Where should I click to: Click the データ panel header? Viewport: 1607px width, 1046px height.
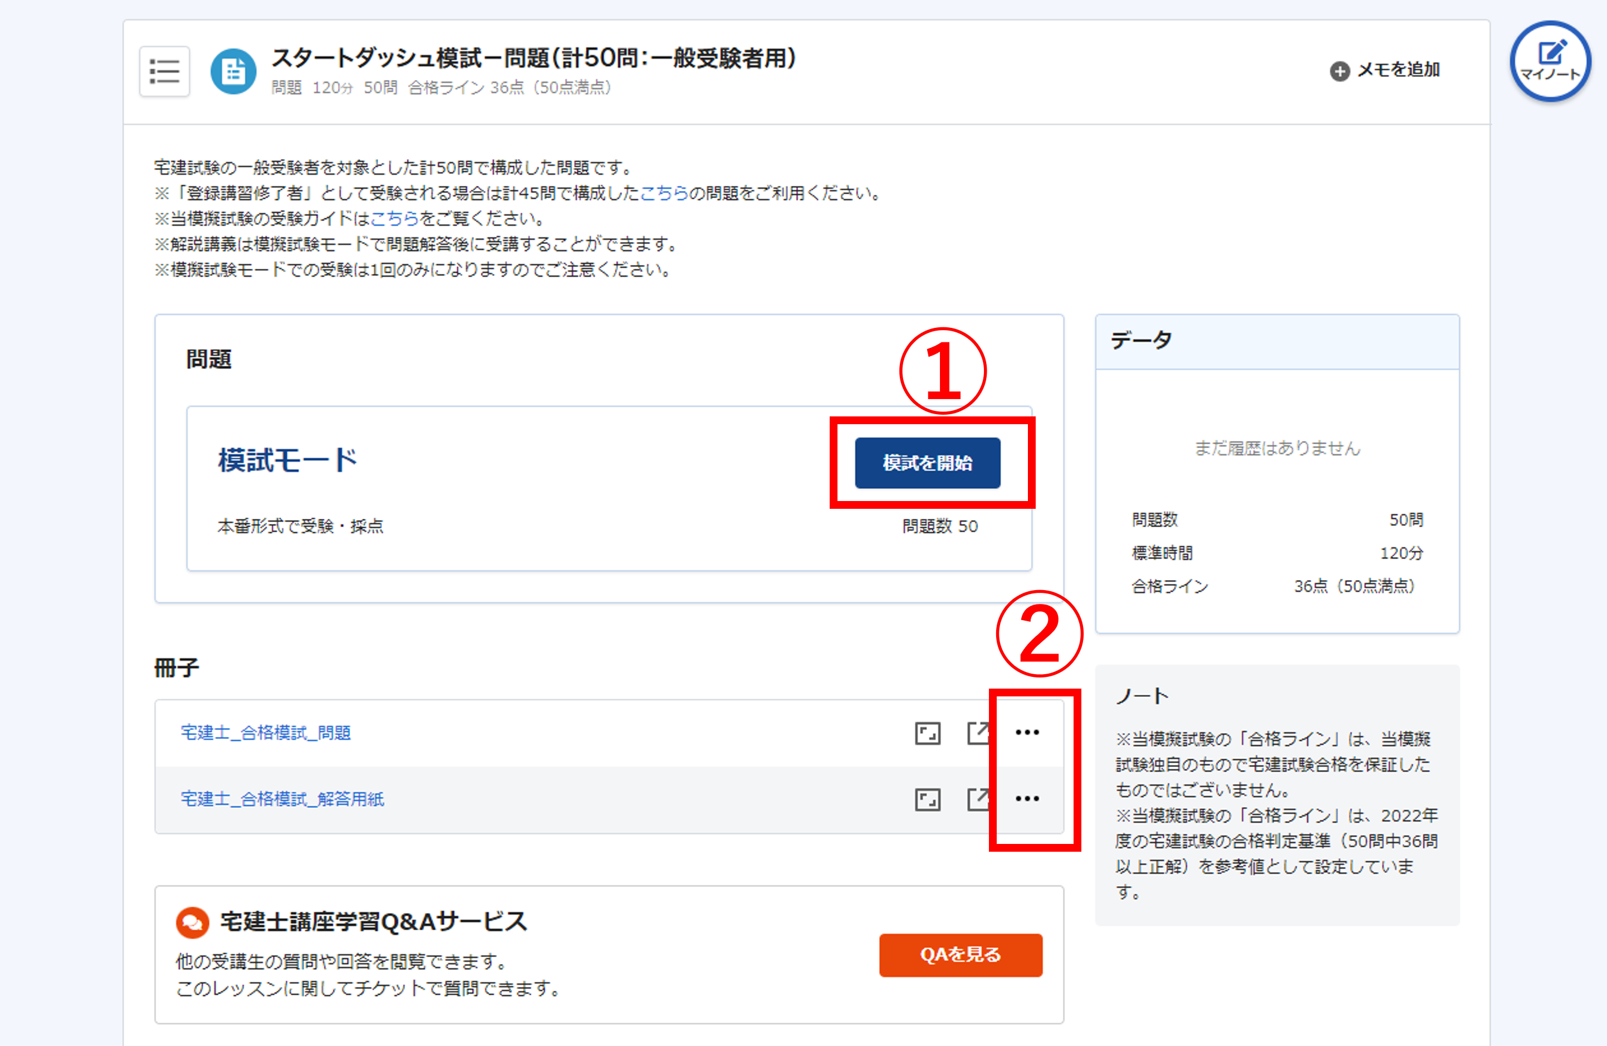pos(1277,341)
